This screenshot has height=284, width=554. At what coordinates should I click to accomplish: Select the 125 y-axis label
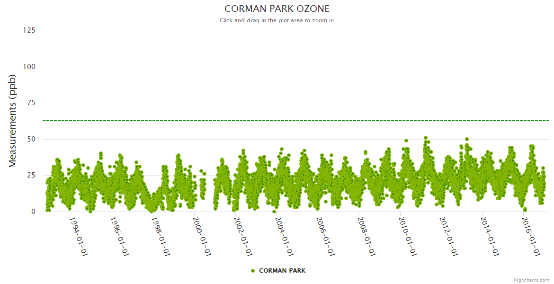pos(29,30)
